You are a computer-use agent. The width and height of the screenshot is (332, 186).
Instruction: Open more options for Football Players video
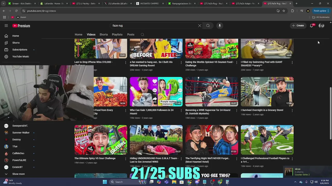click(292, 159)
